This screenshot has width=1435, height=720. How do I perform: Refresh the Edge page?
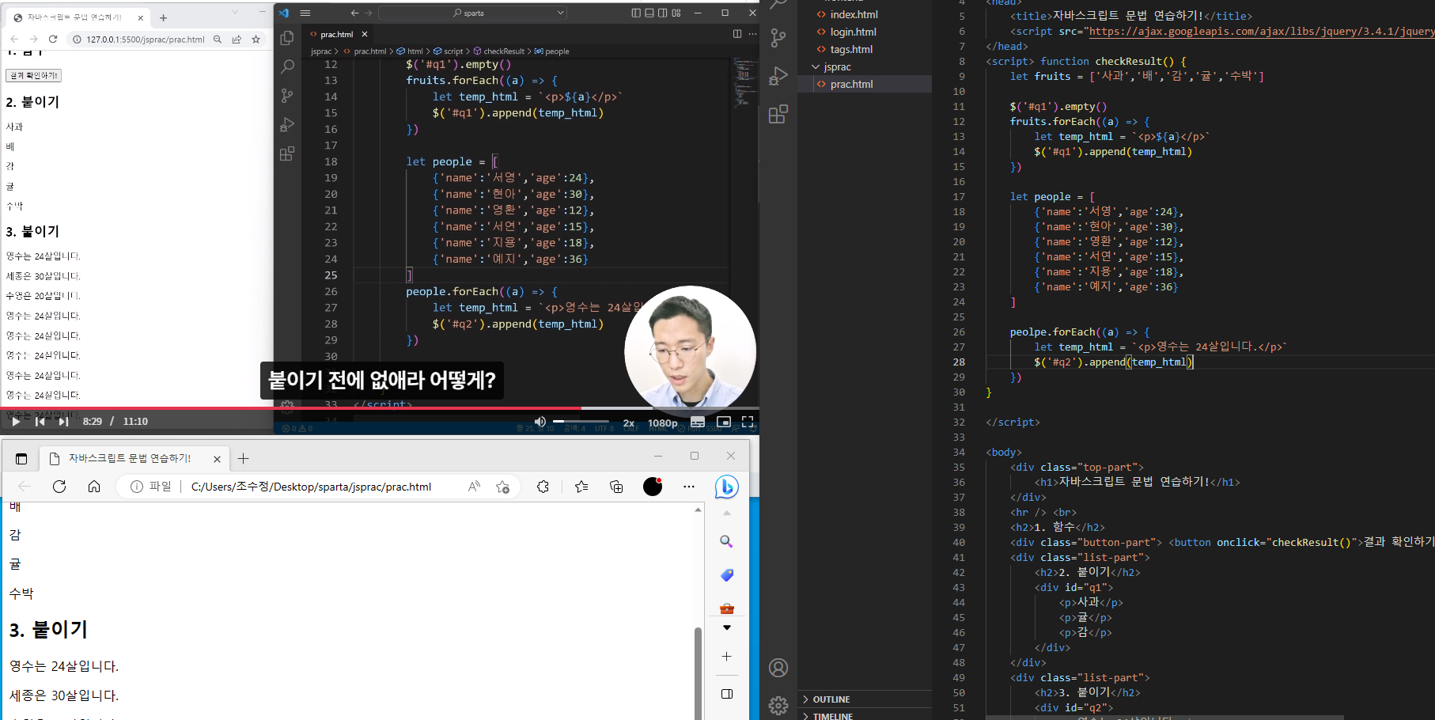coord(59,487)
